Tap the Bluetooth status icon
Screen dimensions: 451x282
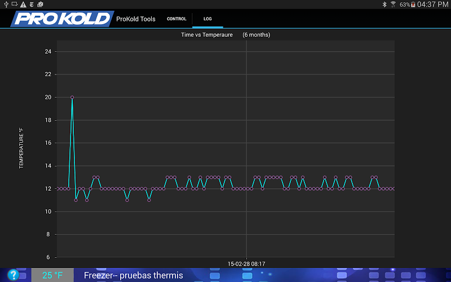pyautogui.click(x=384, y=5)
